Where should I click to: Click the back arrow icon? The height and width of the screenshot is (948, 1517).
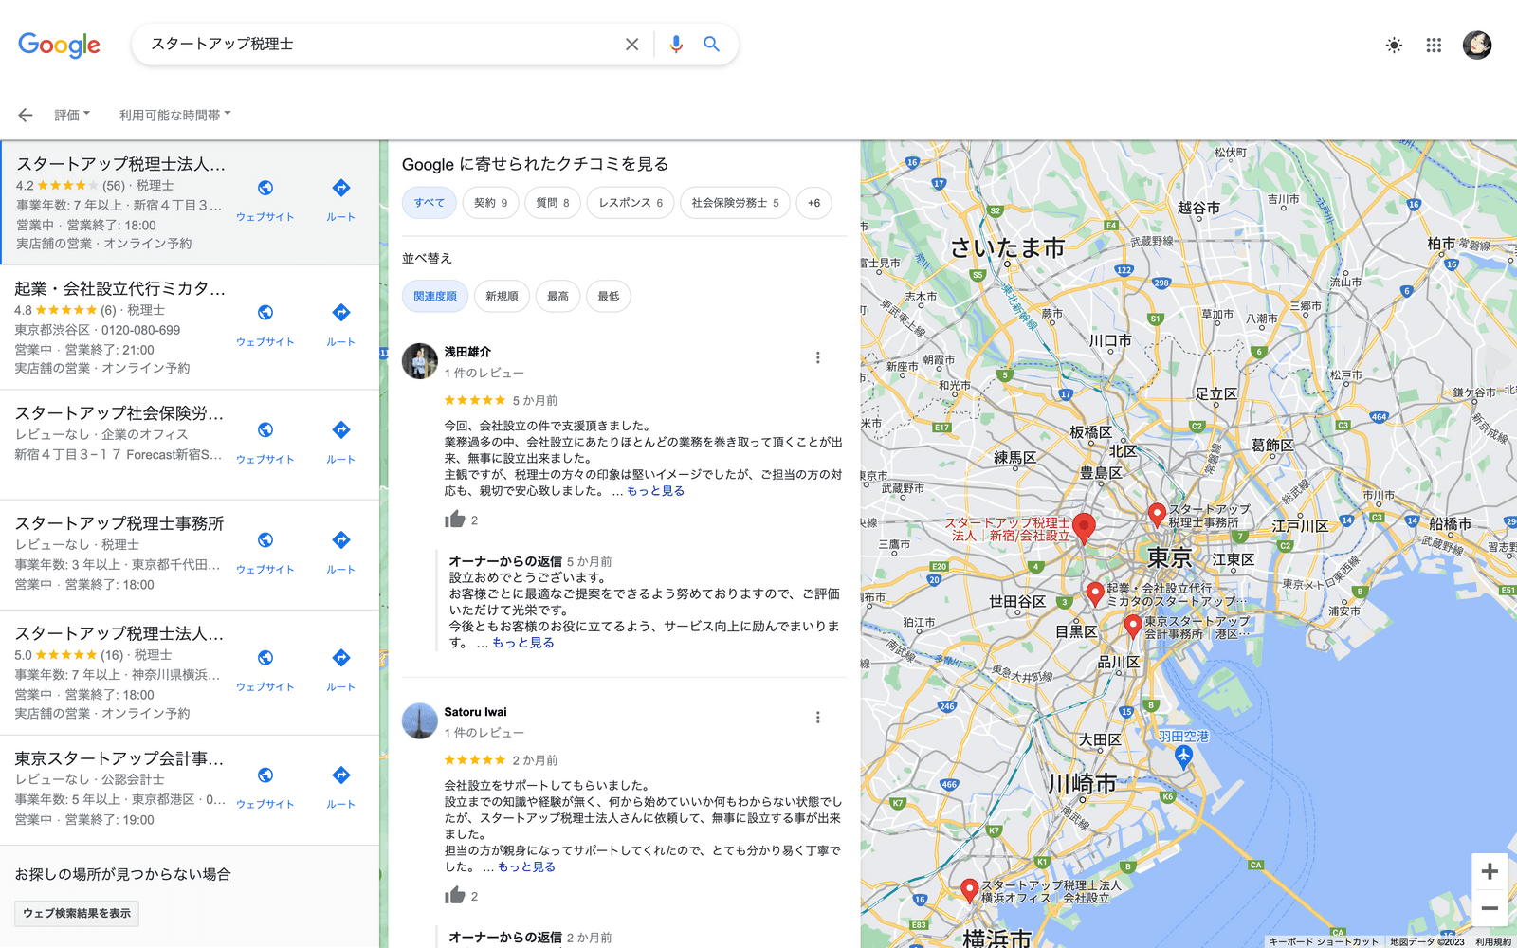[26, 116]
